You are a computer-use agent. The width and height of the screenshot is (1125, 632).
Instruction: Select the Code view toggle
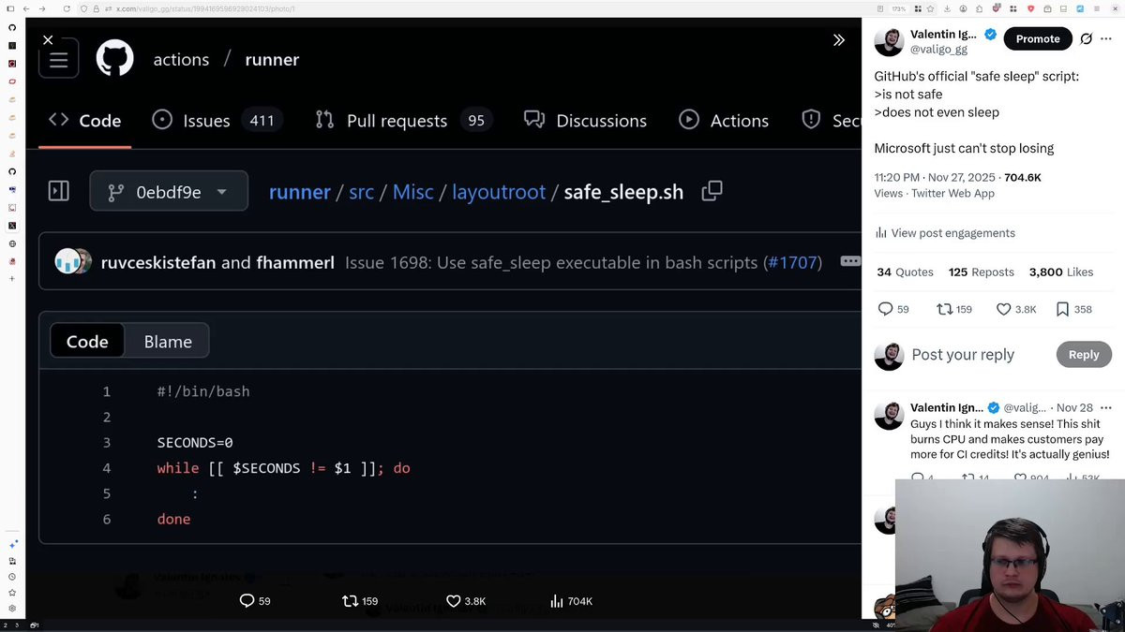(87, 342)
